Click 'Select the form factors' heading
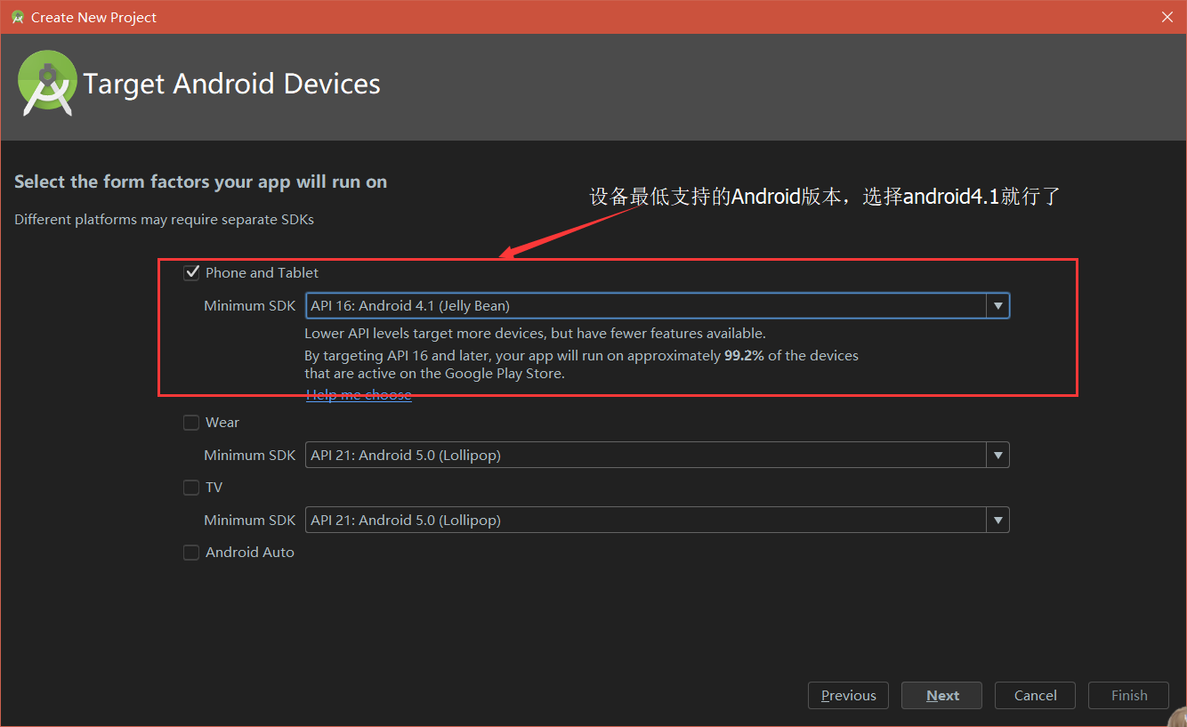1187x727 pixels. (x=200, y=182)
